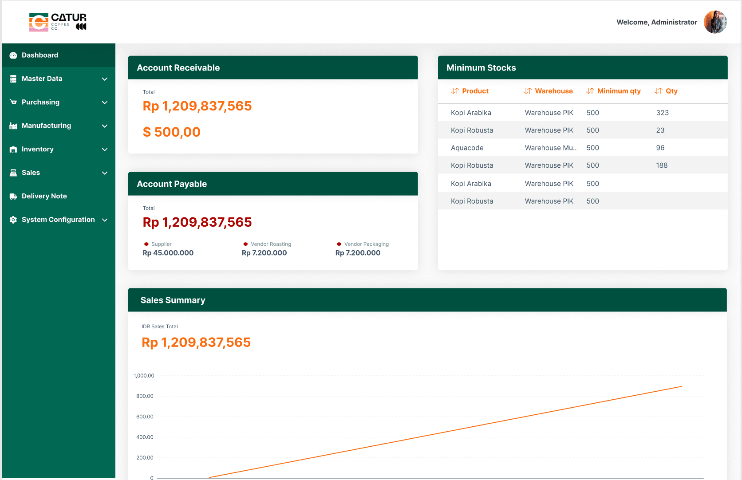Click the Account Payable panel header

coord(273,184)
